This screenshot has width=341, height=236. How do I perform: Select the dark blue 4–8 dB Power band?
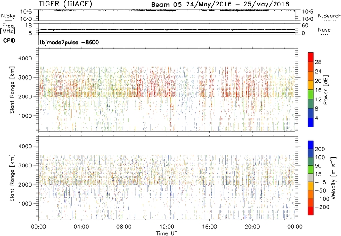point(311,113)
